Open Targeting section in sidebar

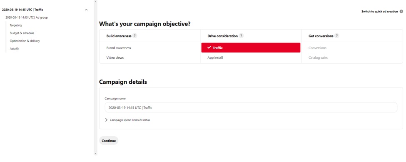[x=16, y=25]
